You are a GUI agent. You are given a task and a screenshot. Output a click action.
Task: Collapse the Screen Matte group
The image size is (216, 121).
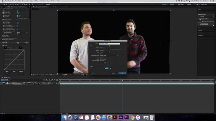point(2,21)
